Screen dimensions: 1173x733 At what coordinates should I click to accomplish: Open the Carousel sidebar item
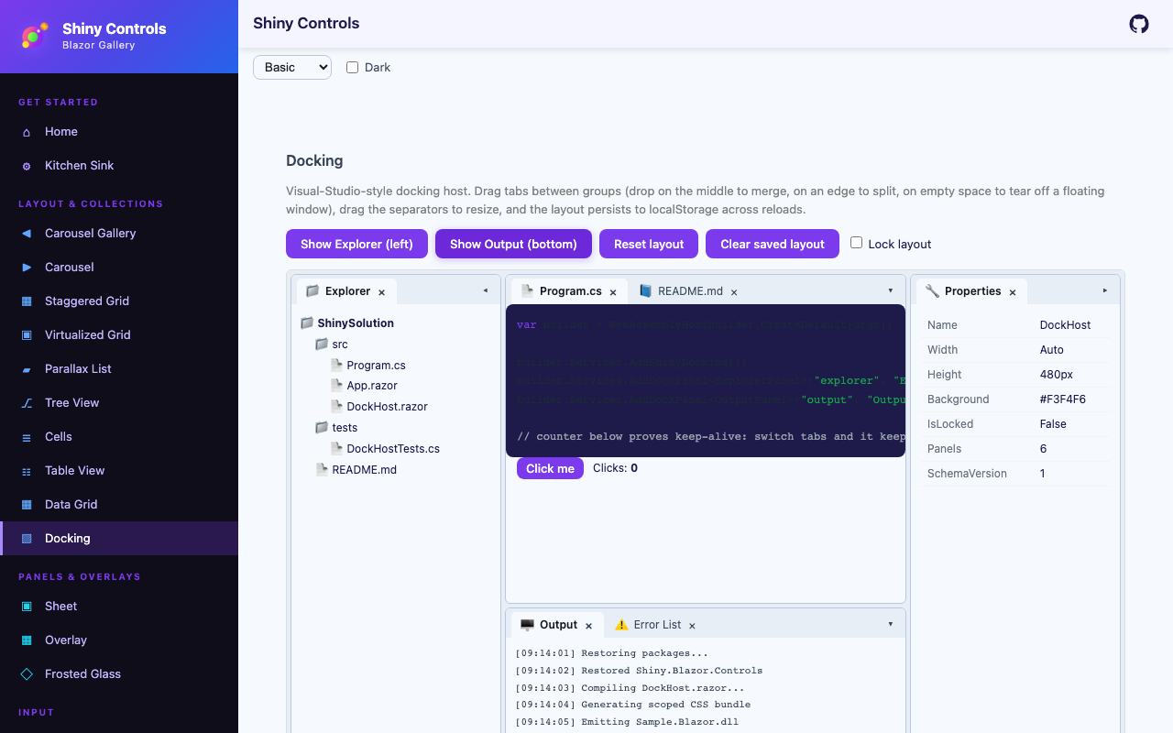[119, 268]
